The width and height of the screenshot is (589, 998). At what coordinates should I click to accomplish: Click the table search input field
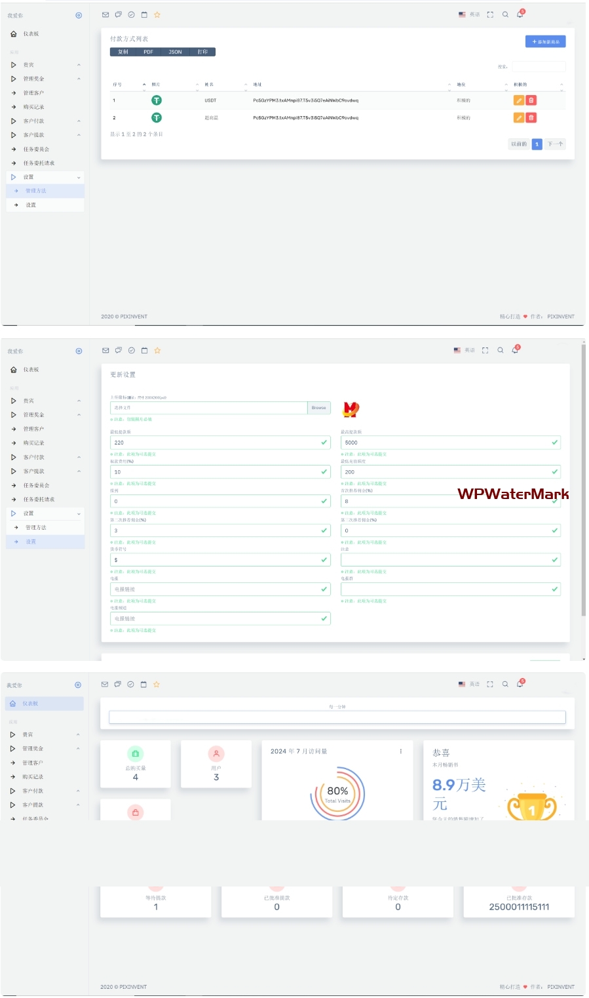539,66
